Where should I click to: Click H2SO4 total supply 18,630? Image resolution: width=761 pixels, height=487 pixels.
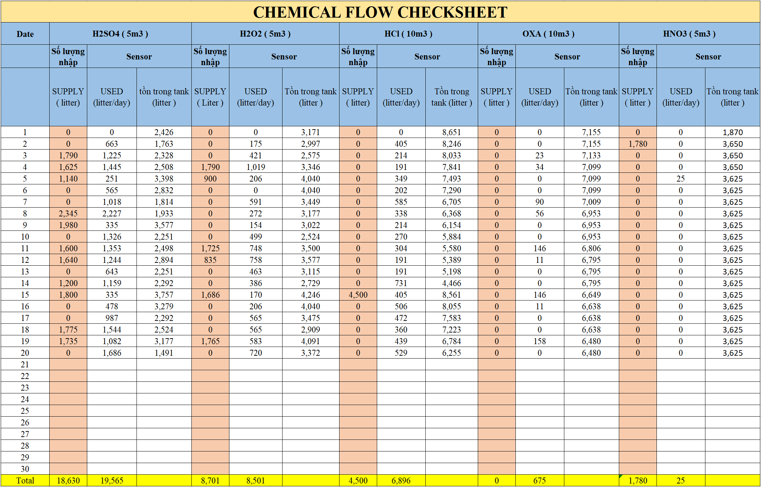point(68,481)
